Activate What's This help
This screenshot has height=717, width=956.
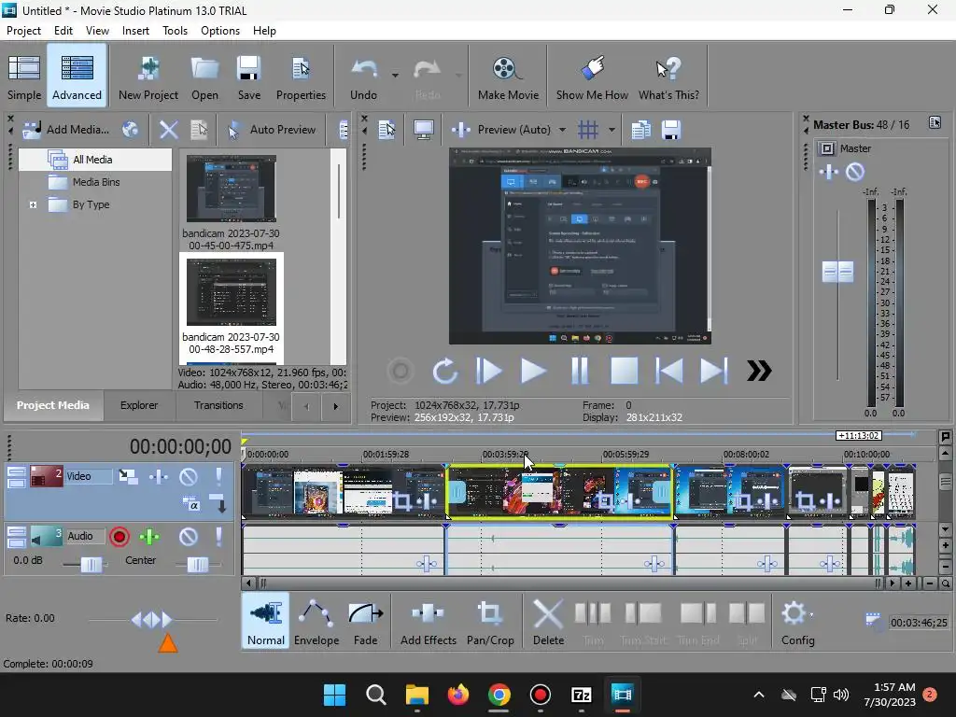pos(668,77)
